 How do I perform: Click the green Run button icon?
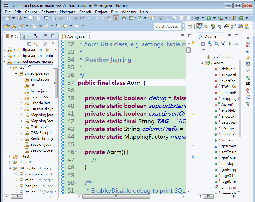pos(209,18)
